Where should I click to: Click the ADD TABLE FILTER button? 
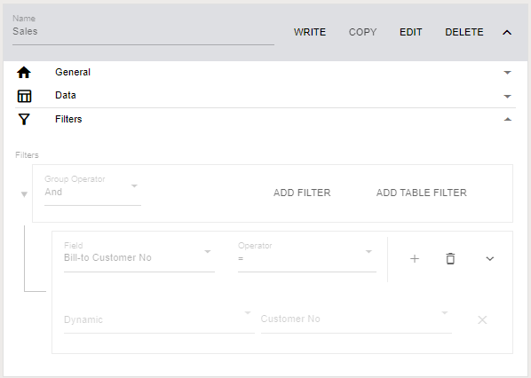coord(421,193)
